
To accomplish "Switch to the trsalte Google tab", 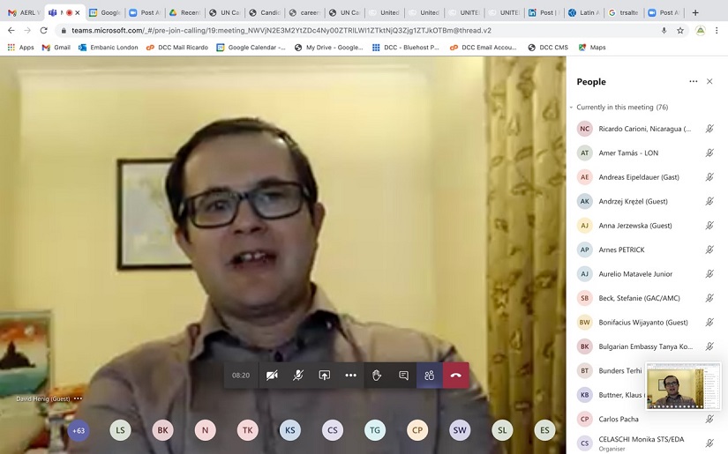I will click(x=625, y=12).
